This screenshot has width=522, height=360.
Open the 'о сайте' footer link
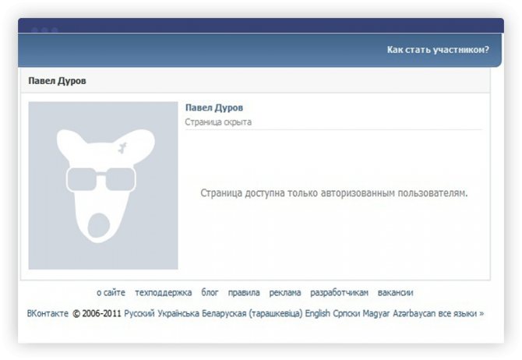pyautogui.click(x=111, y=293)
